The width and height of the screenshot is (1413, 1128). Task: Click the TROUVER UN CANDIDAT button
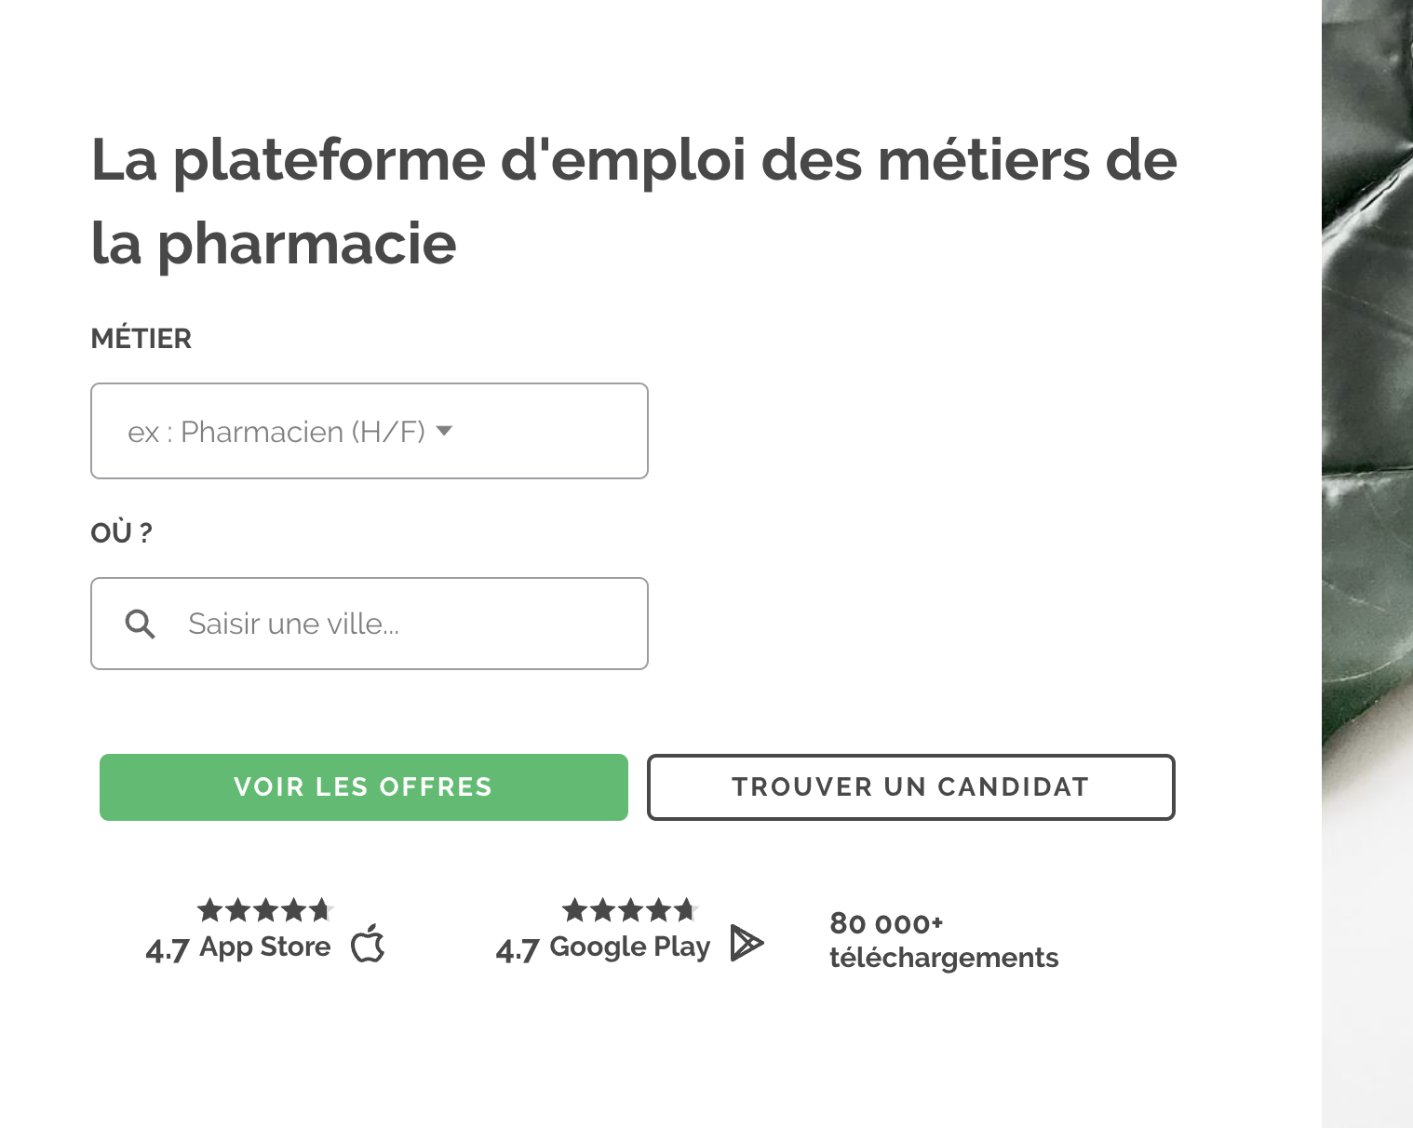pos(911,787)
